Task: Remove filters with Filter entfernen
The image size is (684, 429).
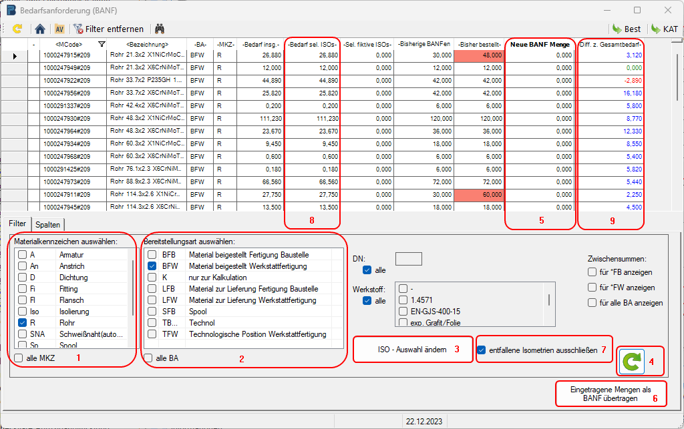Action: [x=109, y=29]
